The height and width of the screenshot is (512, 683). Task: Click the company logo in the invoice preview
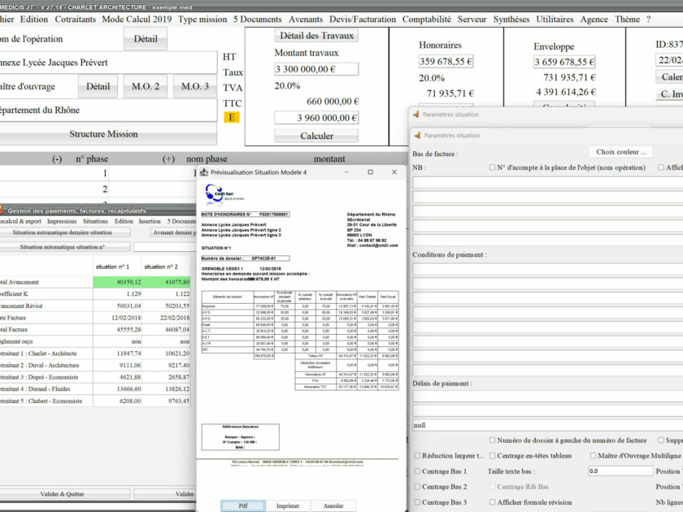(219, 193)
